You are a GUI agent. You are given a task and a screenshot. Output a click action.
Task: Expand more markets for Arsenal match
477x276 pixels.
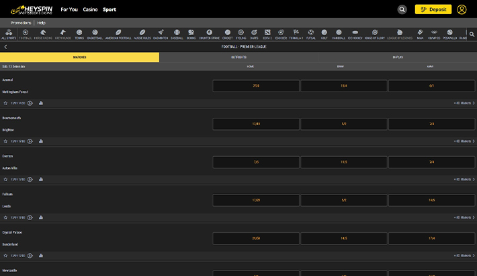click(x=464, y=103)
